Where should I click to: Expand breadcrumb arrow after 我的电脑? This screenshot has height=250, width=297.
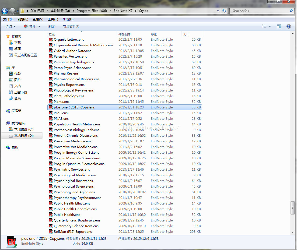click(x=47, y=11)
